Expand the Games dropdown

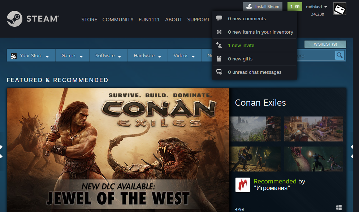[x=81, y=56]
